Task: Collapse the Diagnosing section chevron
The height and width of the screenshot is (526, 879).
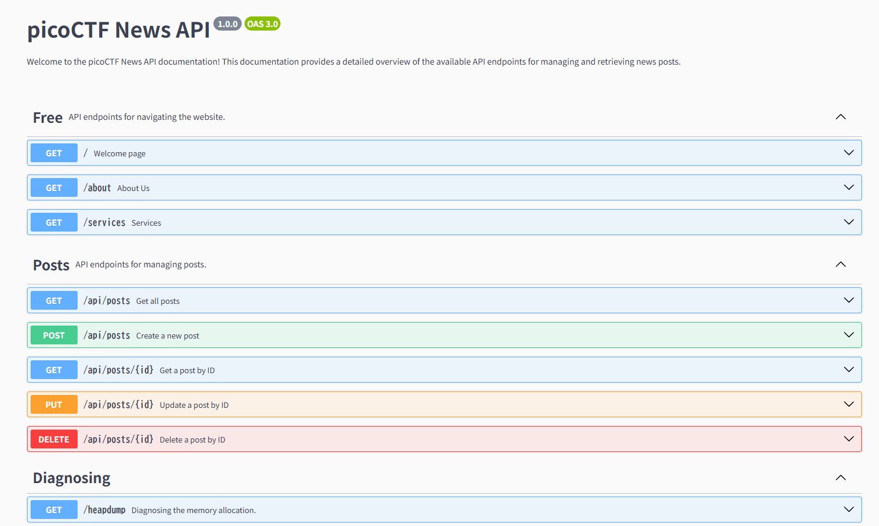Action: [841, 478]
